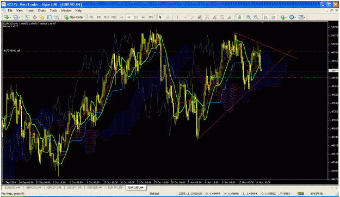Toggle the Expert Advisors icon
The width and height of the screenshot is (340, 197).
pyautogui.click(x=239, y=17)
